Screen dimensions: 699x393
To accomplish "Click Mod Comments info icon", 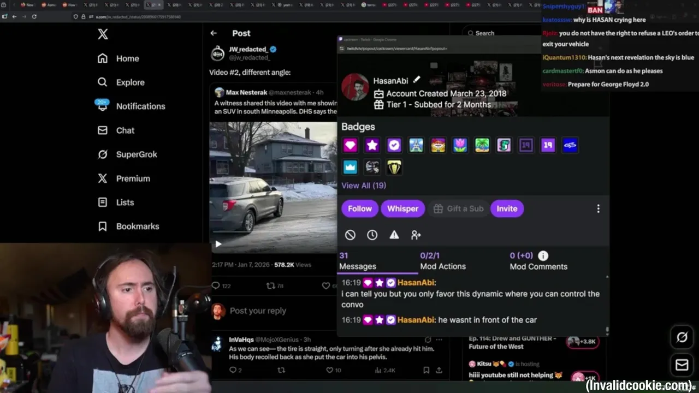I will click(543, 255).
